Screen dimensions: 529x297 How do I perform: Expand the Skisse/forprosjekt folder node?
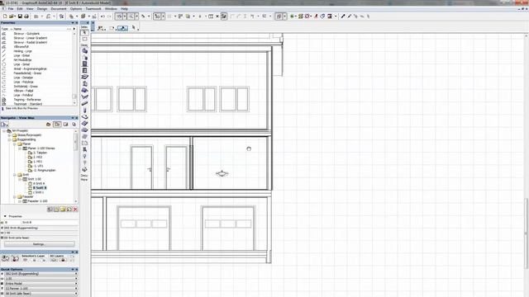point(9,135)
